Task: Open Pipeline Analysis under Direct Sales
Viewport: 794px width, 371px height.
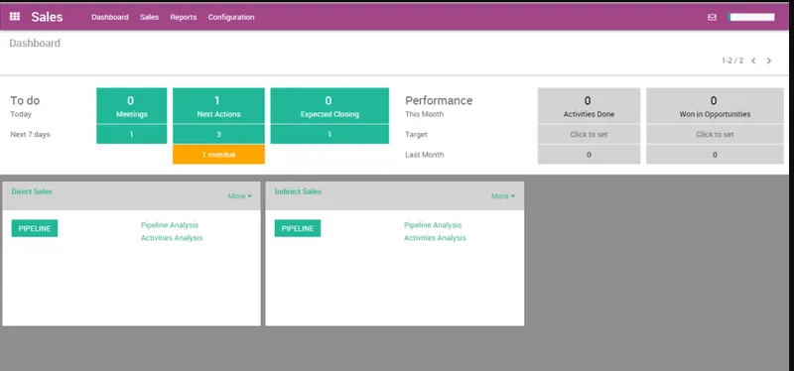Action: (x=170, y=225)
